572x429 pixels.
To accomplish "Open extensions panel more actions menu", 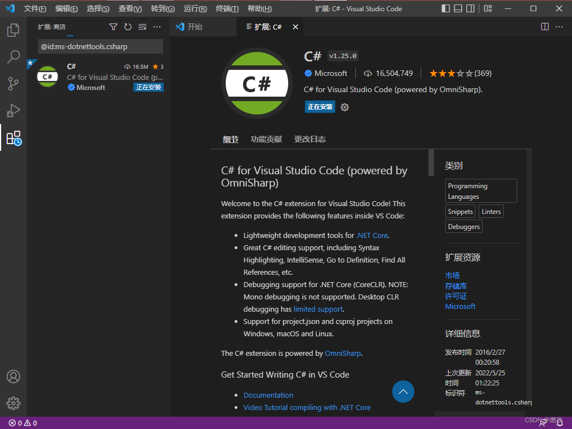I will click(157, 27).
